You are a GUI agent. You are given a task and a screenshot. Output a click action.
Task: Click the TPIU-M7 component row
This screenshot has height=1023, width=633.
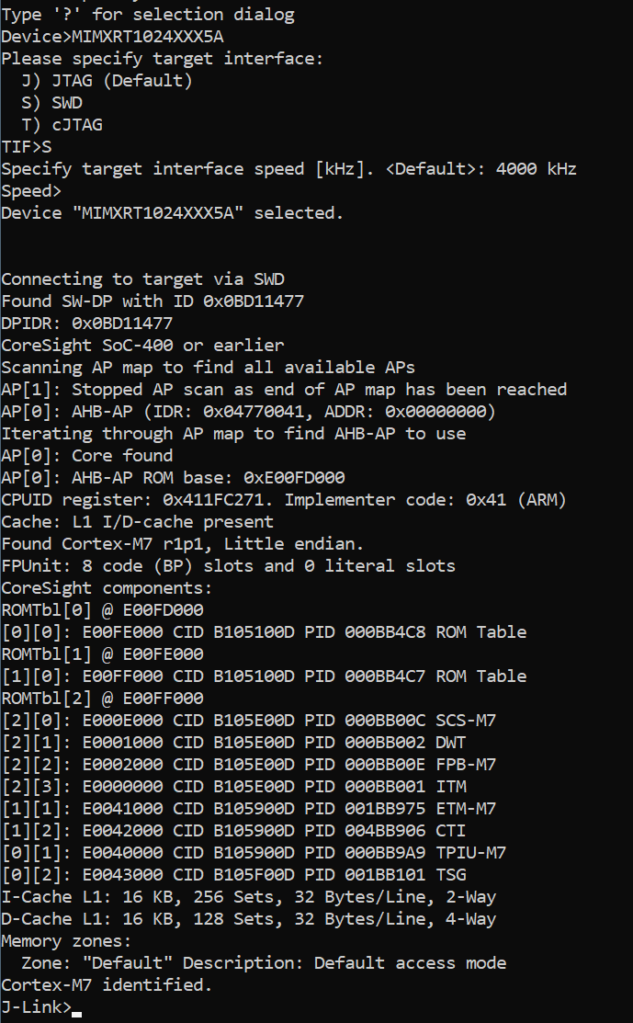[x=253, y=853]
